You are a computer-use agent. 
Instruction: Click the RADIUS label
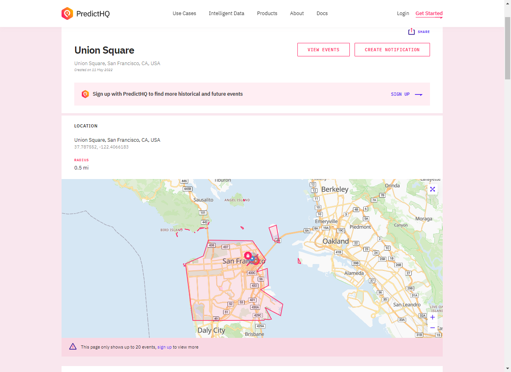click(x=81, y=160)
